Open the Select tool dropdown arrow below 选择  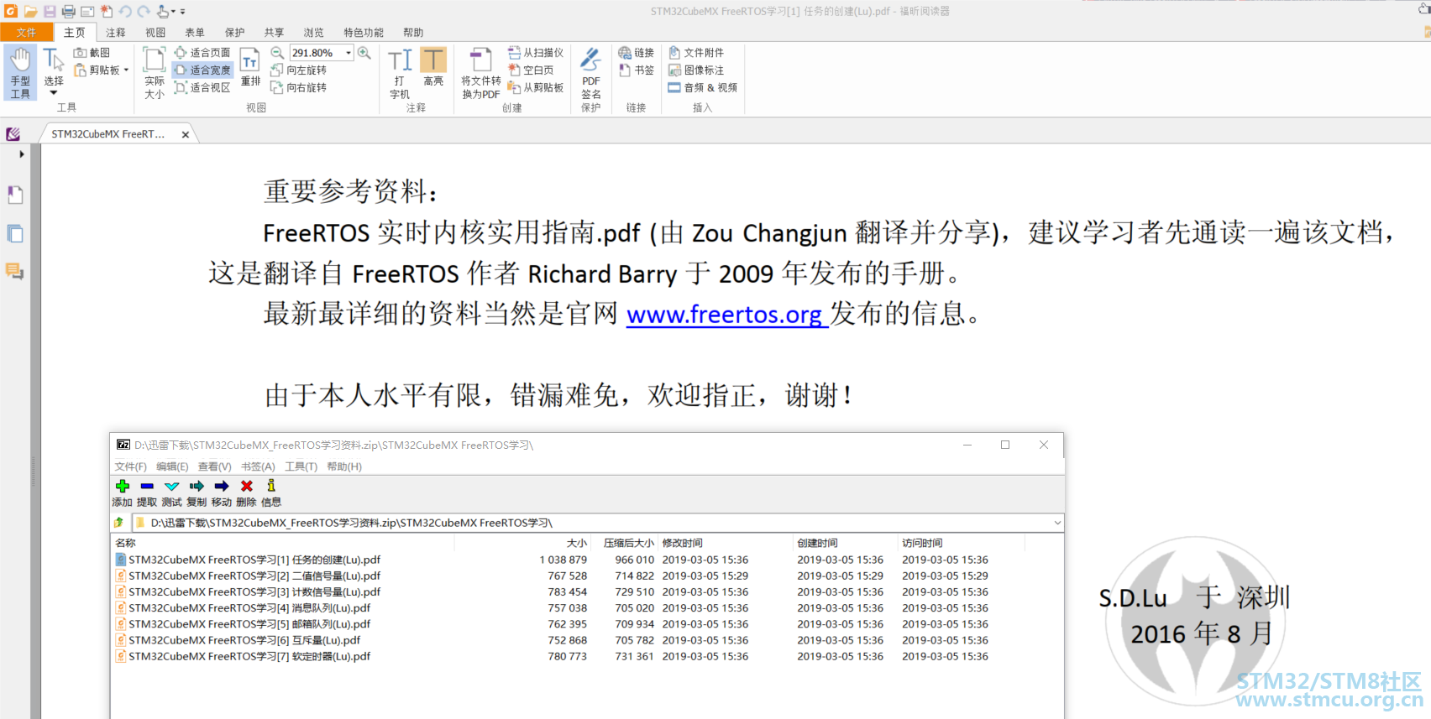(x=54, y=93)
